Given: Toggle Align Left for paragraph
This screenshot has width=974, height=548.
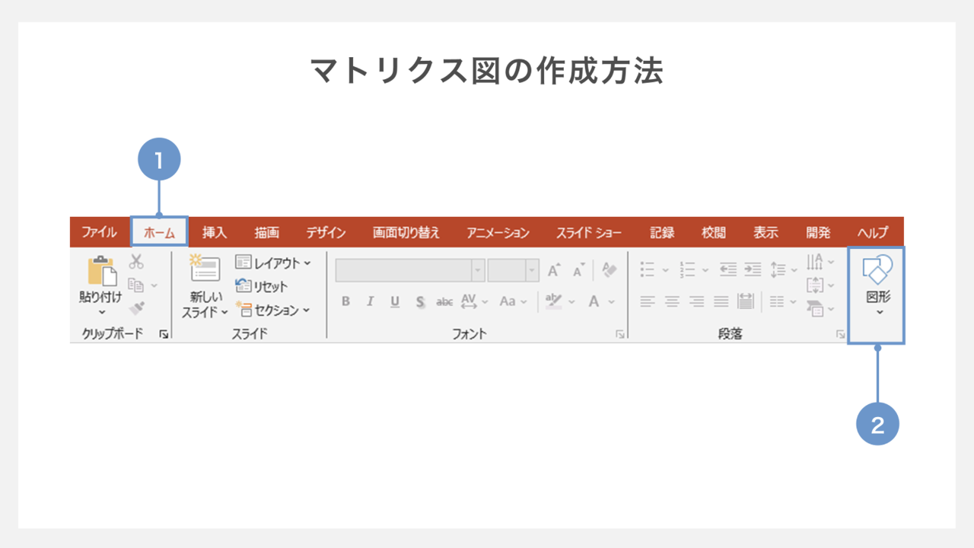Looking at the screenshot, I should [648, 302].
